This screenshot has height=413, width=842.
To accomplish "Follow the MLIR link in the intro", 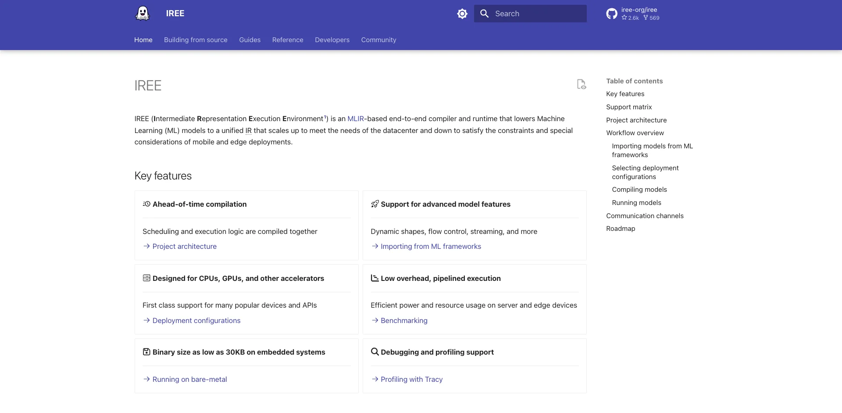I will click(356, 119).
